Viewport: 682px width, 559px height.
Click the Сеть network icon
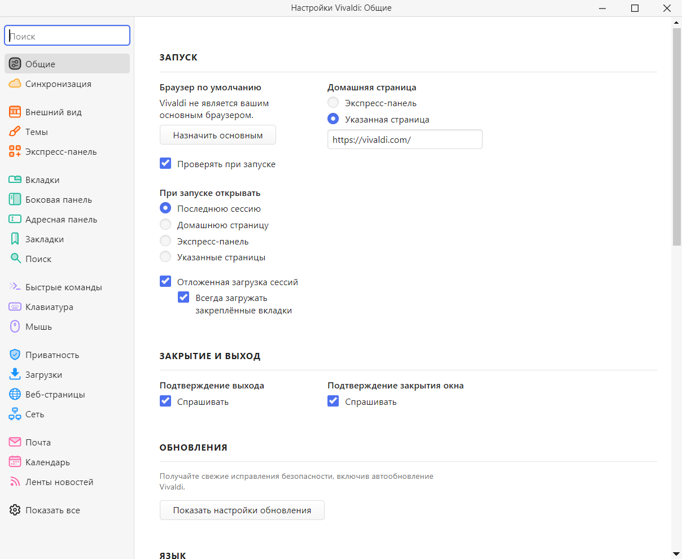(x=15, y=414)
